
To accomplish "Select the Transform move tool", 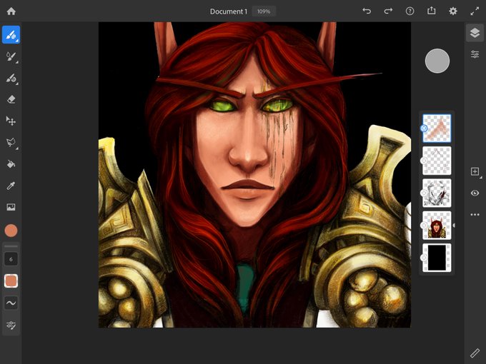I will coord(11,121).
